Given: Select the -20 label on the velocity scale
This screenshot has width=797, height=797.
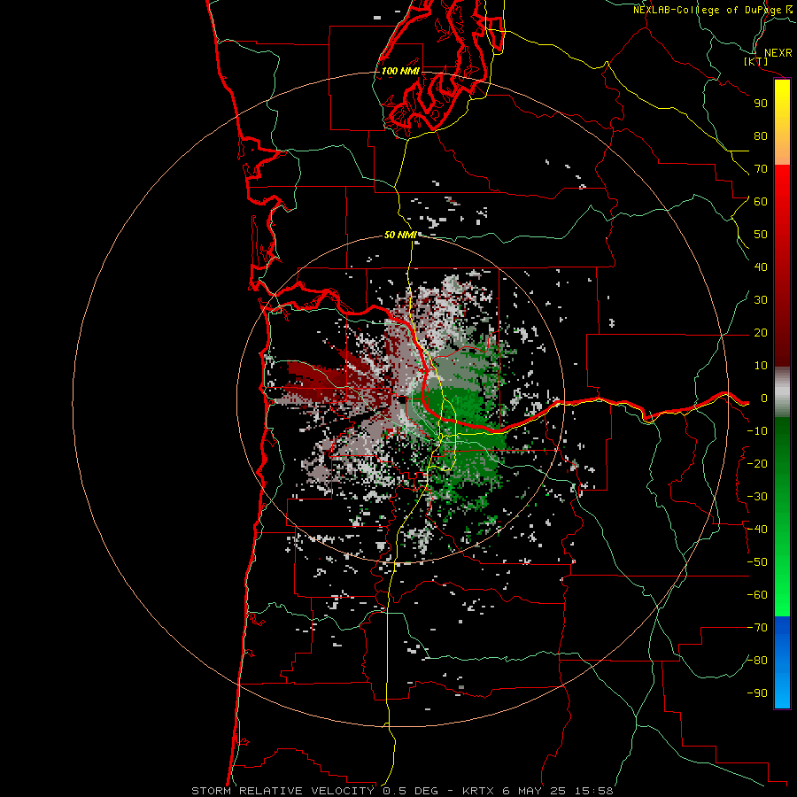Looking at the screenshot, I should [757, 464].
